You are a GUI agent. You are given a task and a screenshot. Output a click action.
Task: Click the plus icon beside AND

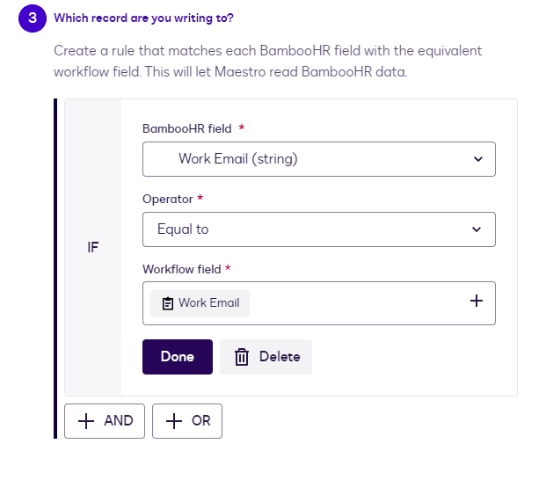[86, 421]
